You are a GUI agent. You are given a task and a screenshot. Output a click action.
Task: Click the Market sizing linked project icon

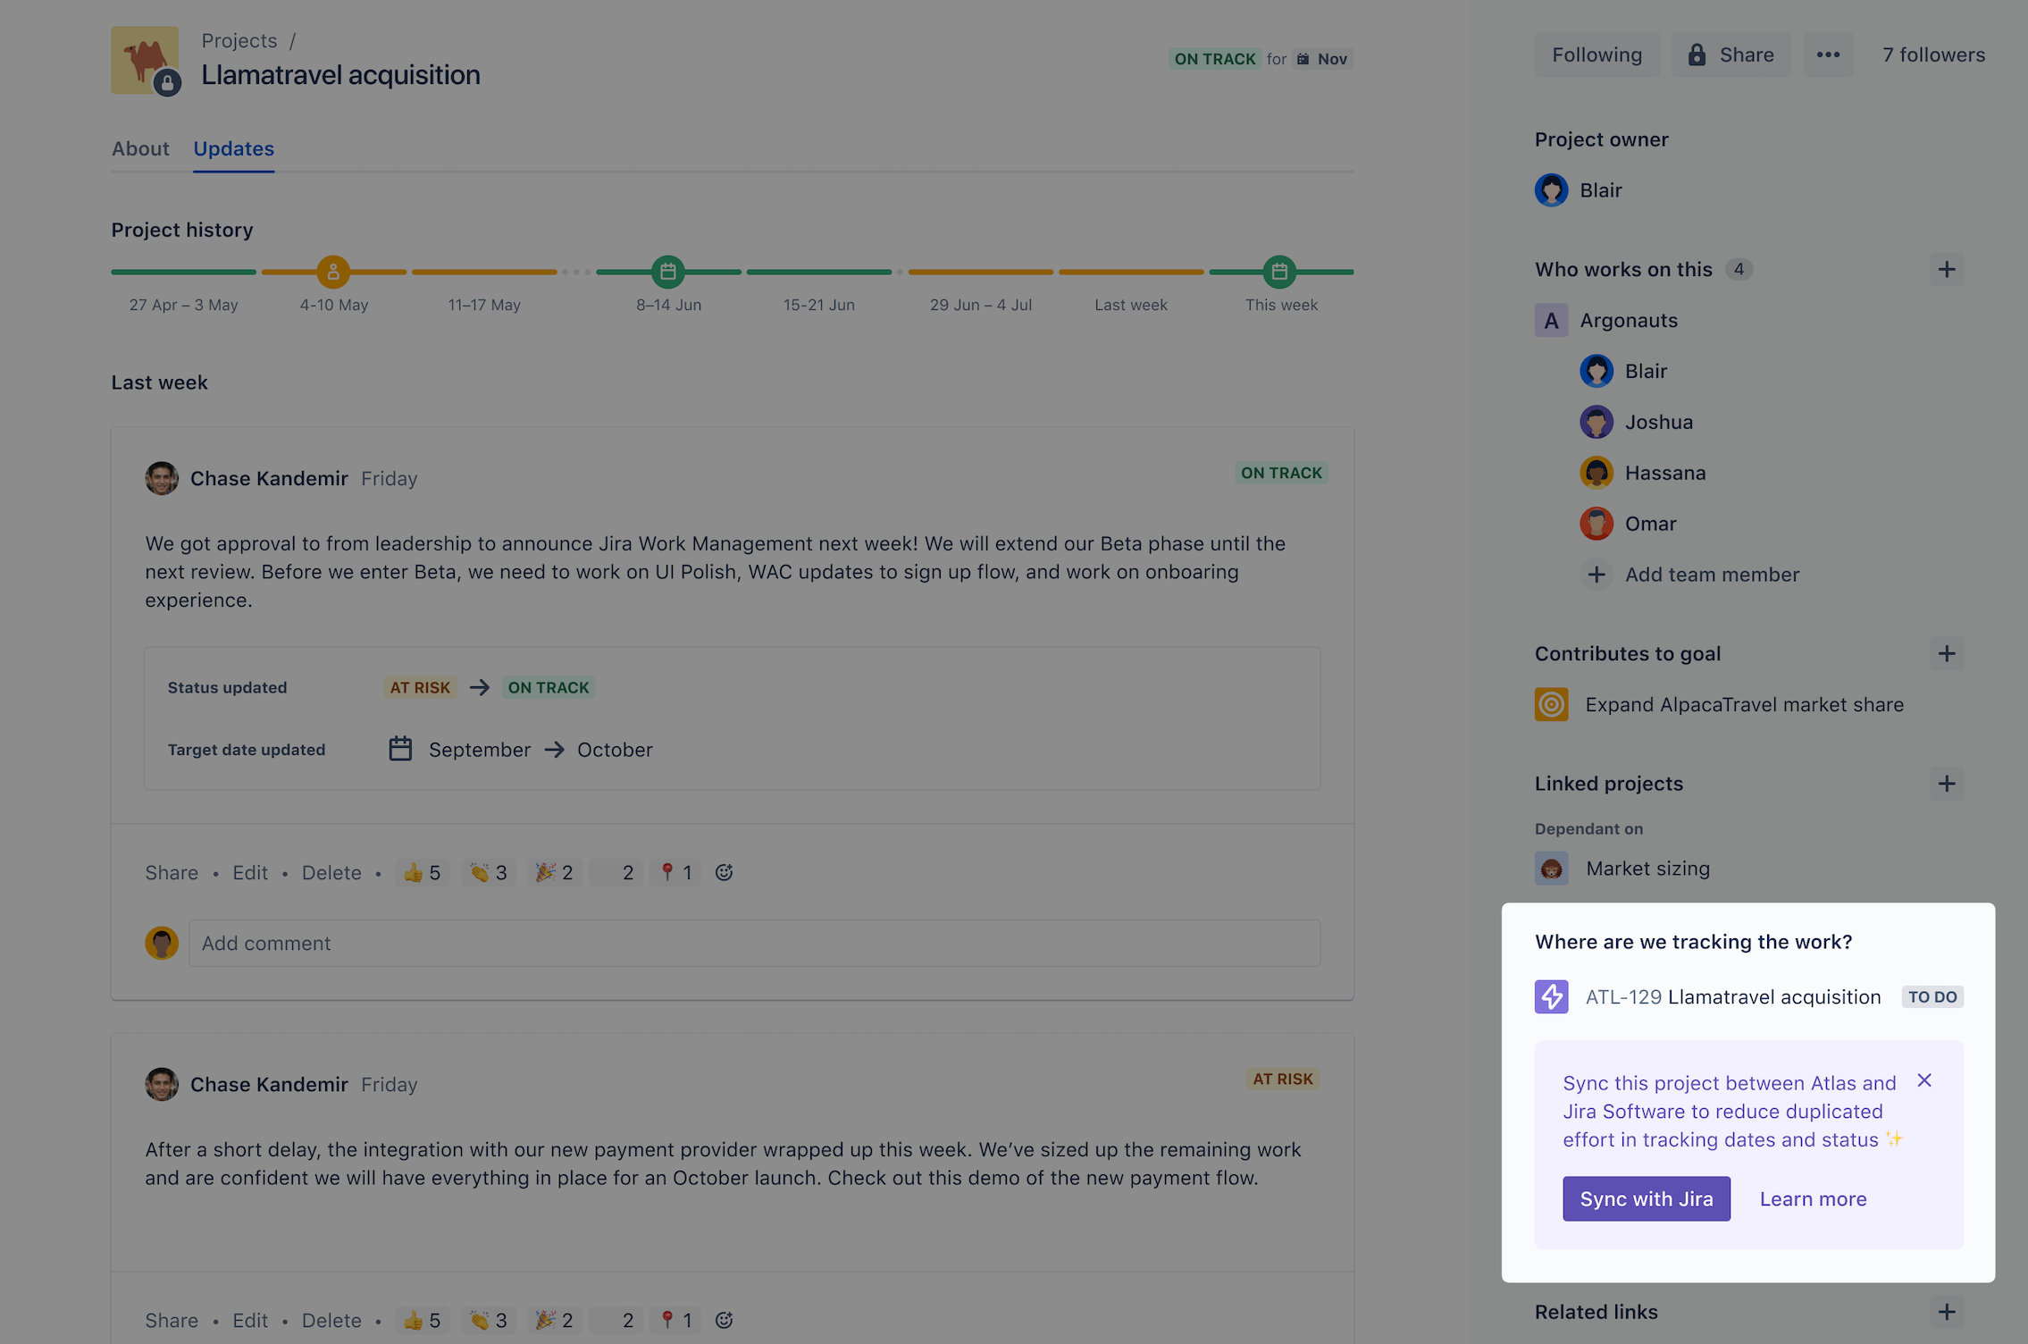1553,869
